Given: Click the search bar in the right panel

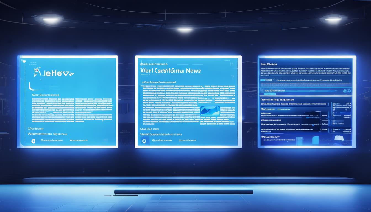Looking at the screenshot, I should click(x=301, y=91).
